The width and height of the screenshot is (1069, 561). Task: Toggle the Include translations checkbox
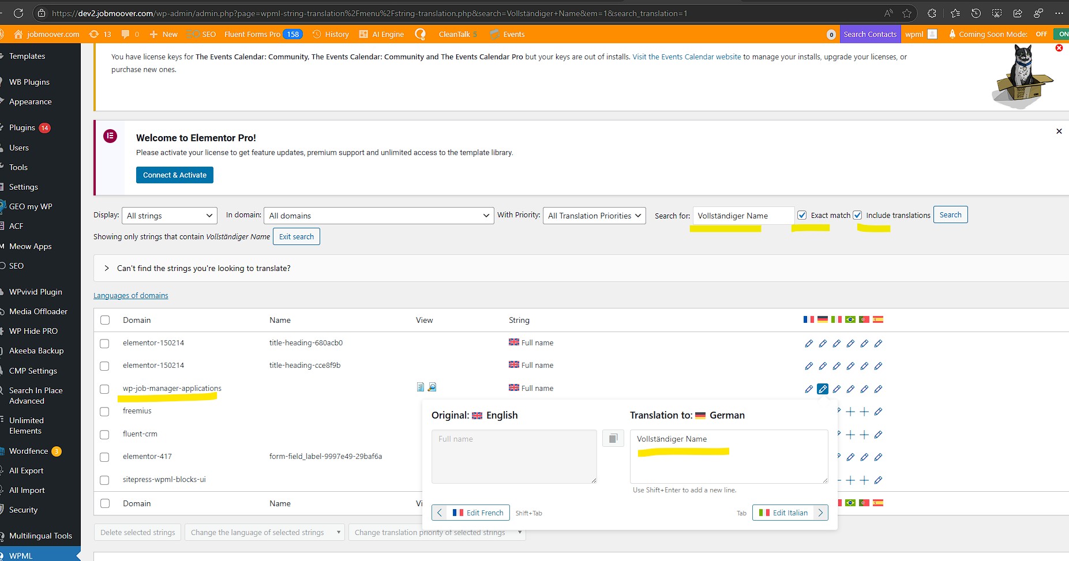(857, 215)
